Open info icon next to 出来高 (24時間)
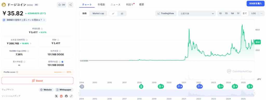This screenshot has height=100, width=266. point(27,40)
